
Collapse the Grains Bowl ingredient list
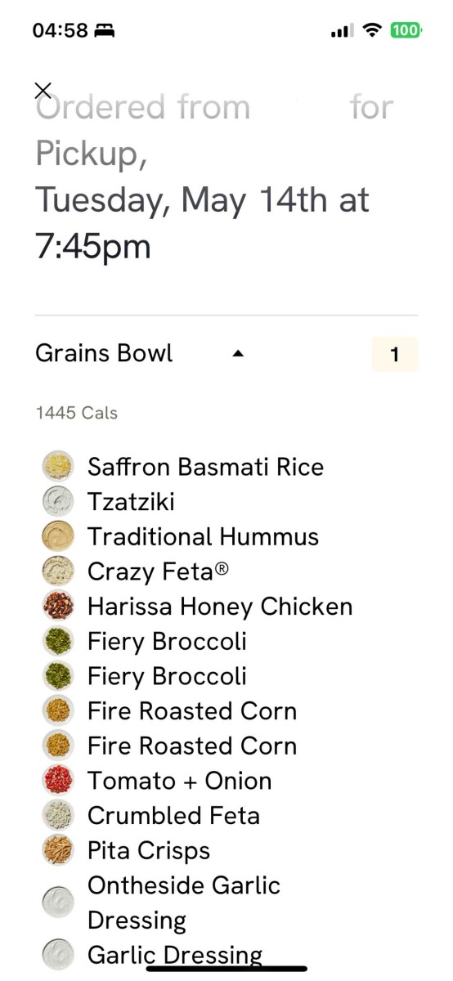238,354
